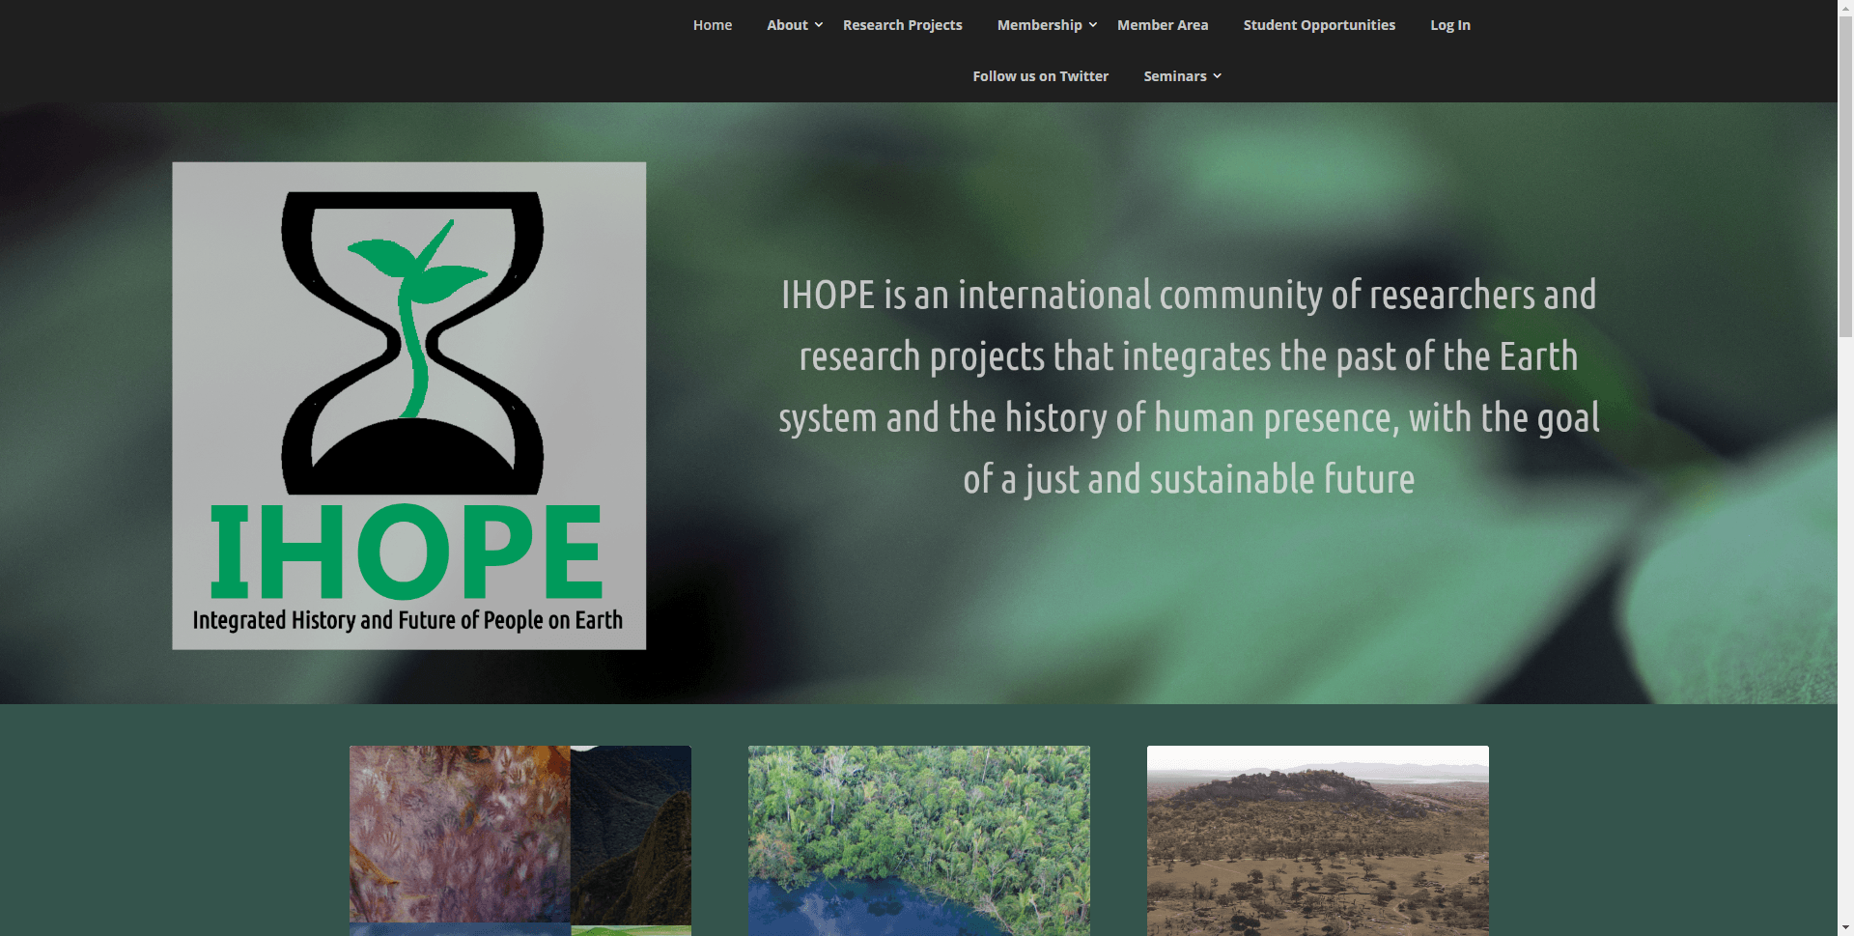Screen dimensions: 1854x936
Task: Click the mountain trail photo in the left collage
Action: tap(631, 831)
